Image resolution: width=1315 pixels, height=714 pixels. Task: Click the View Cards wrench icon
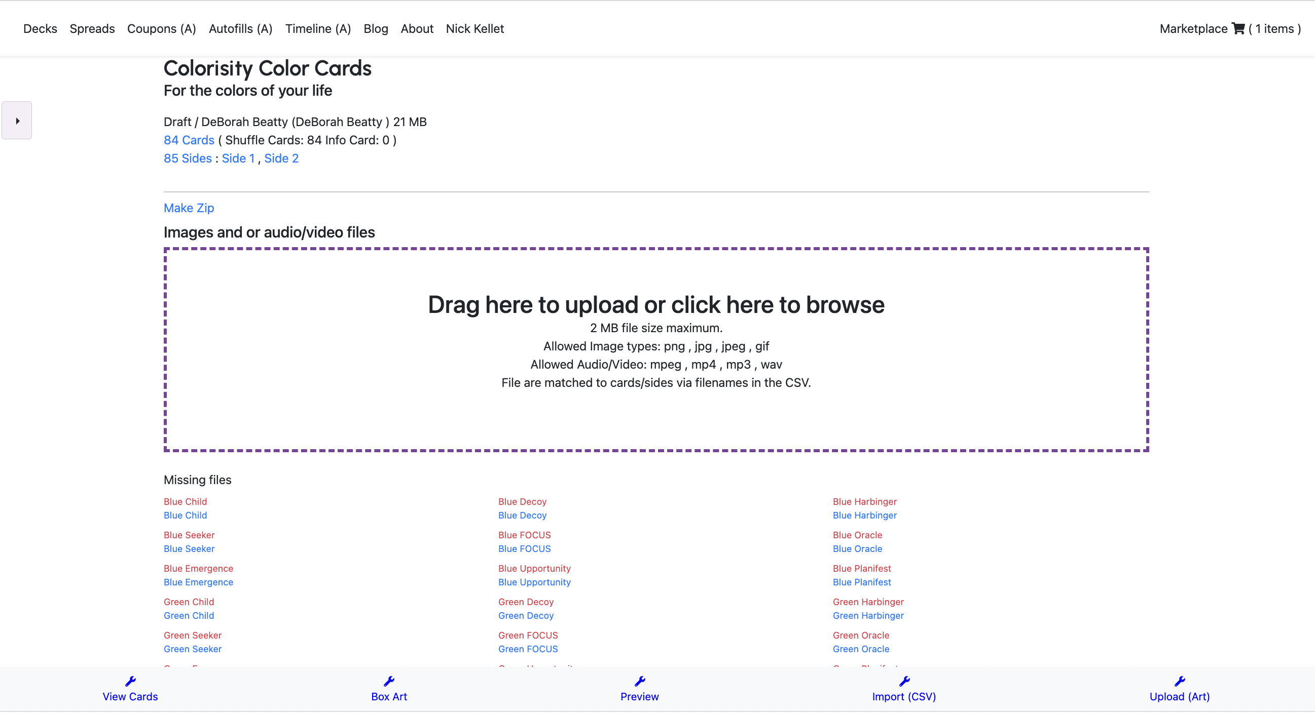[x=130, y=683]
